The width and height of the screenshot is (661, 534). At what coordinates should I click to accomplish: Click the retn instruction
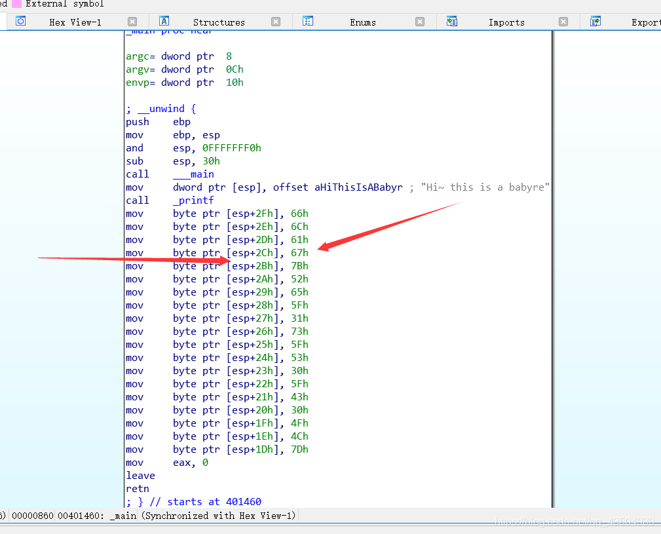tap(138, 489)
